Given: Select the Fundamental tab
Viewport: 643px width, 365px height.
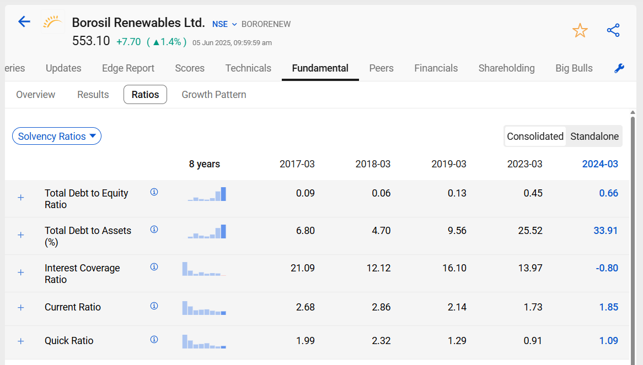Looking at the screenshot, I should tap(320, 68).
